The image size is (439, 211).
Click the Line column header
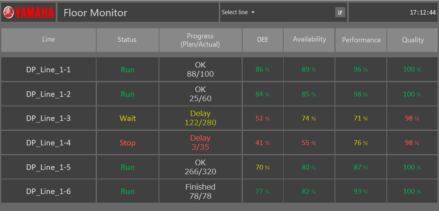49,40
